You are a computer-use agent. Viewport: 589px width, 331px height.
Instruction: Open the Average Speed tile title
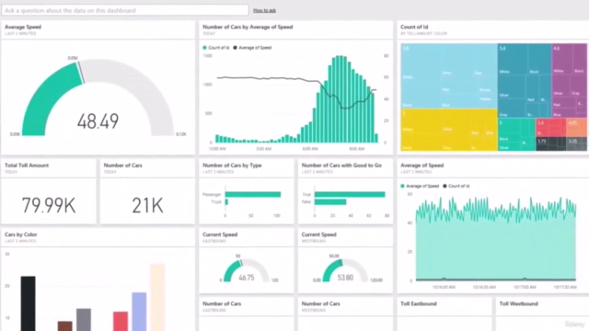pyautogui.click(x=23, y=27)
